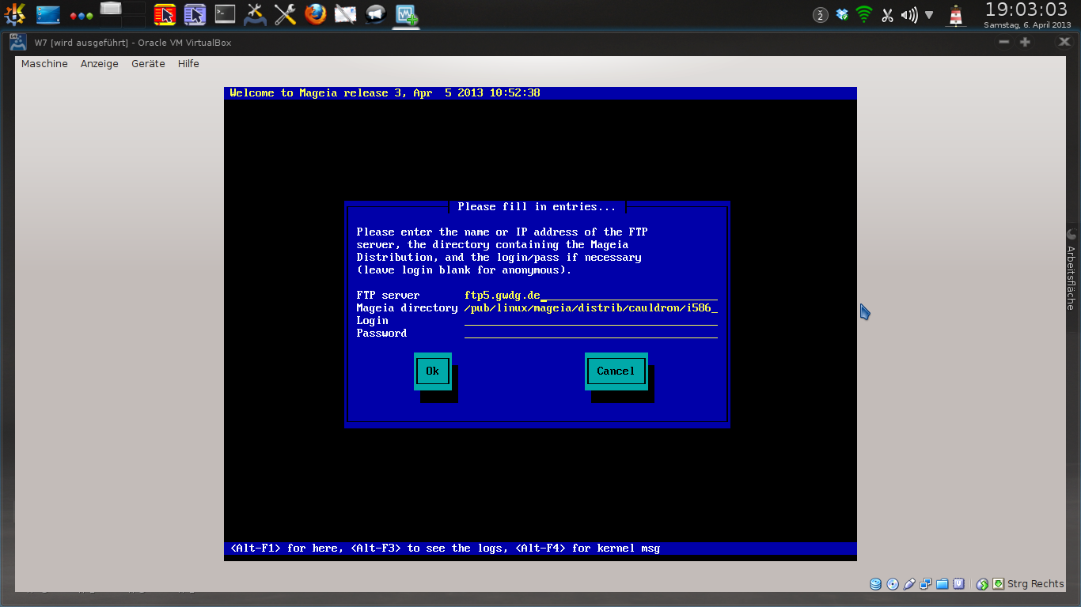Launch Firefox from the panel
Viewport: 1081px width, 607px height.
click(x=315, y=14)
